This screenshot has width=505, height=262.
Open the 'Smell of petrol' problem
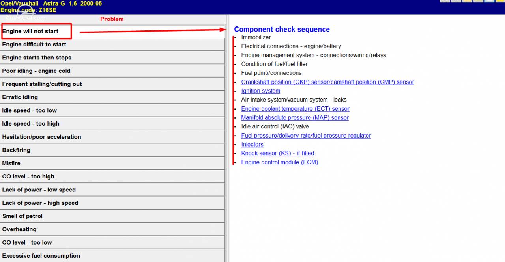(x=112, y=216)
